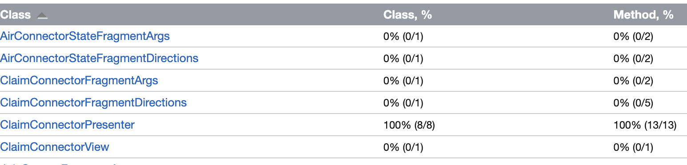The width and height of the screenshot is (687, 165).
Task: Open the ClaimConnectorView class link
Action: pyautogui.click(x=55, y=147)
